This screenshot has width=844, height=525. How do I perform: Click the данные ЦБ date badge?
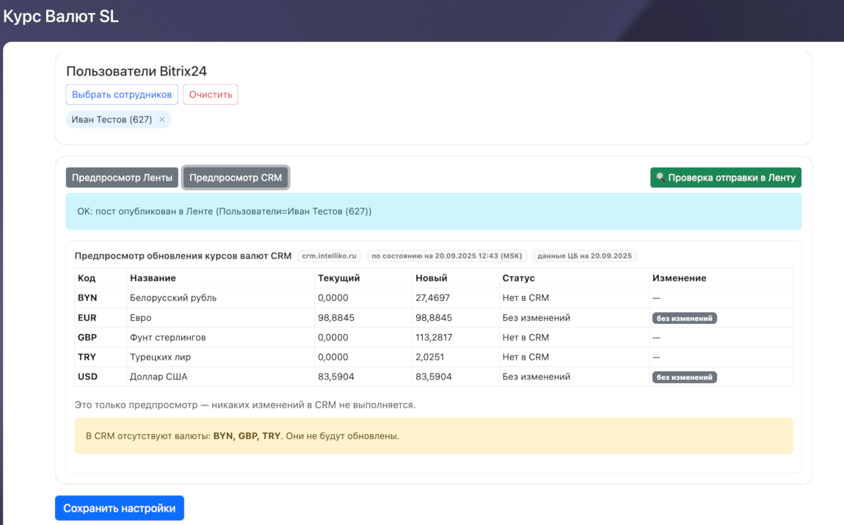pos(584,256)
